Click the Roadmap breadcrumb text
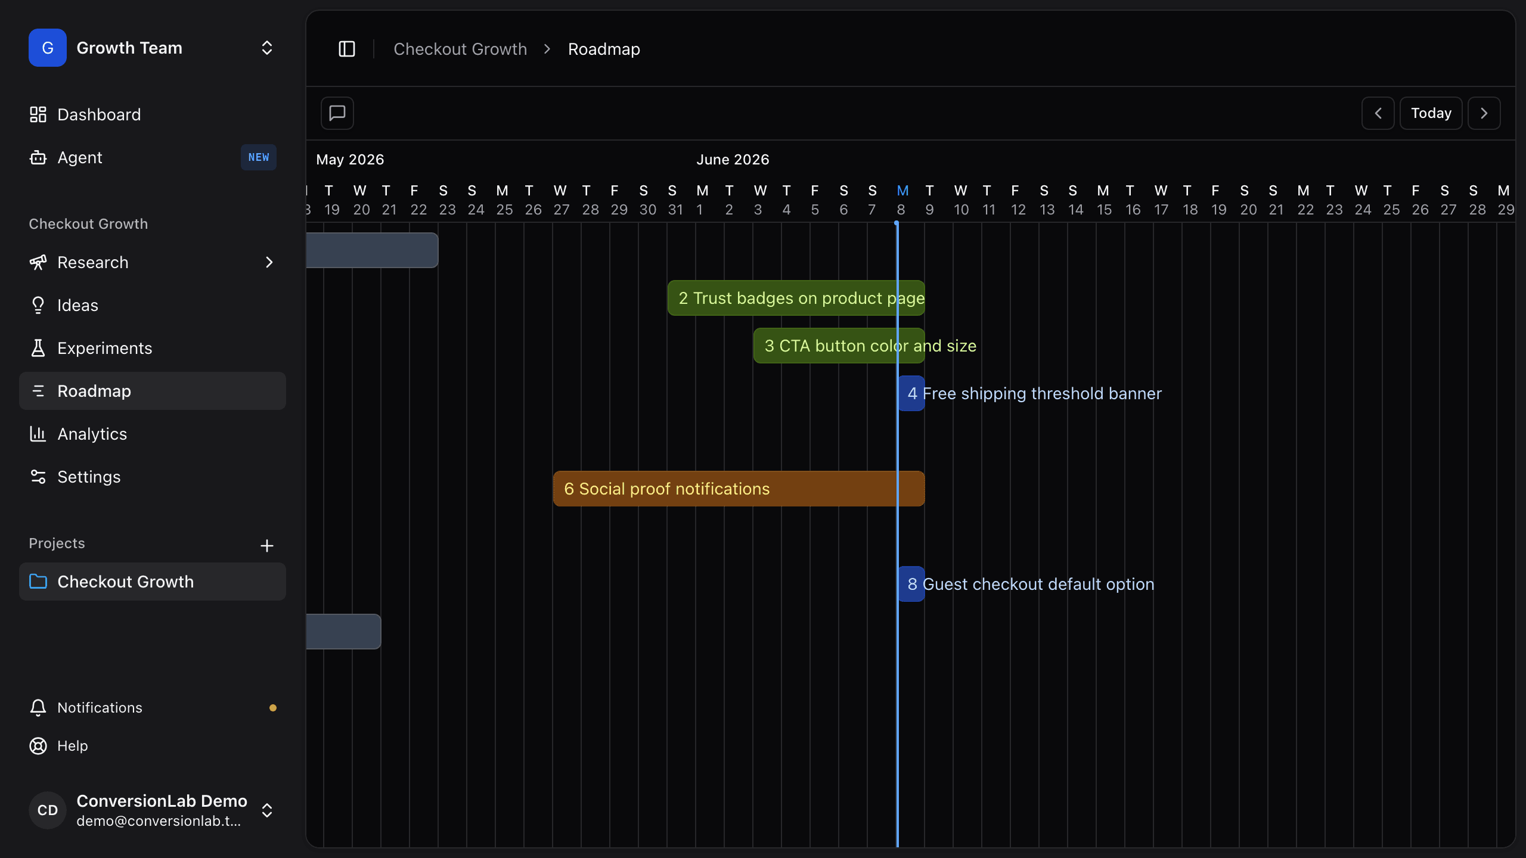This screenshot has height=858, width=1526. 604,49
